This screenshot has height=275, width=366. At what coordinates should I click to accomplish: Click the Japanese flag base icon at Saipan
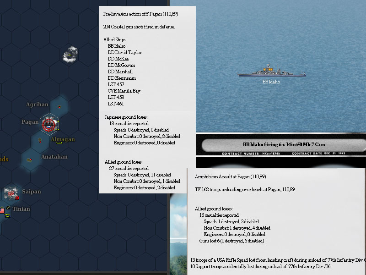[x=11, y=193]
